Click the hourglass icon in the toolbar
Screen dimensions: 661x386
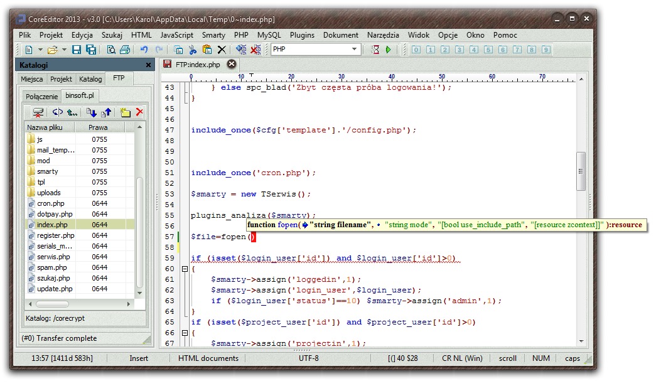[375, 50]
